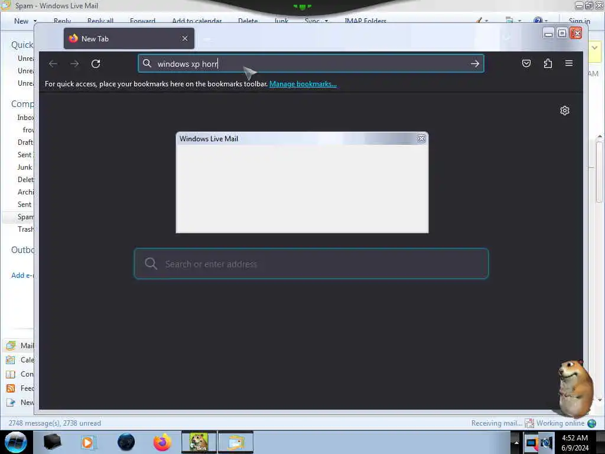This screenshot has width=605, height=454.
Task: Close the Windows Live Mail dialog
Action: point(421,138)
